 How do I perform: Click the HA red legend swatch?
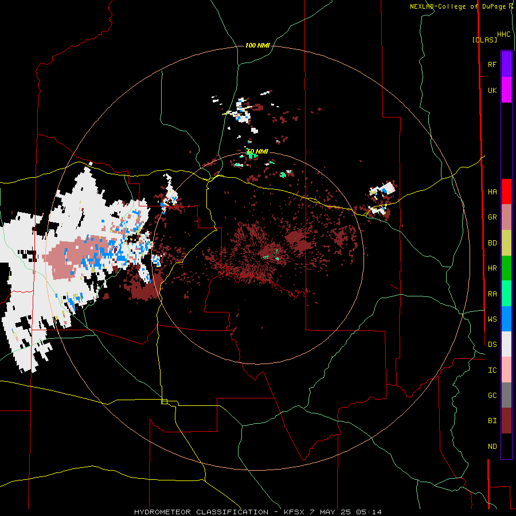point(506,191)
